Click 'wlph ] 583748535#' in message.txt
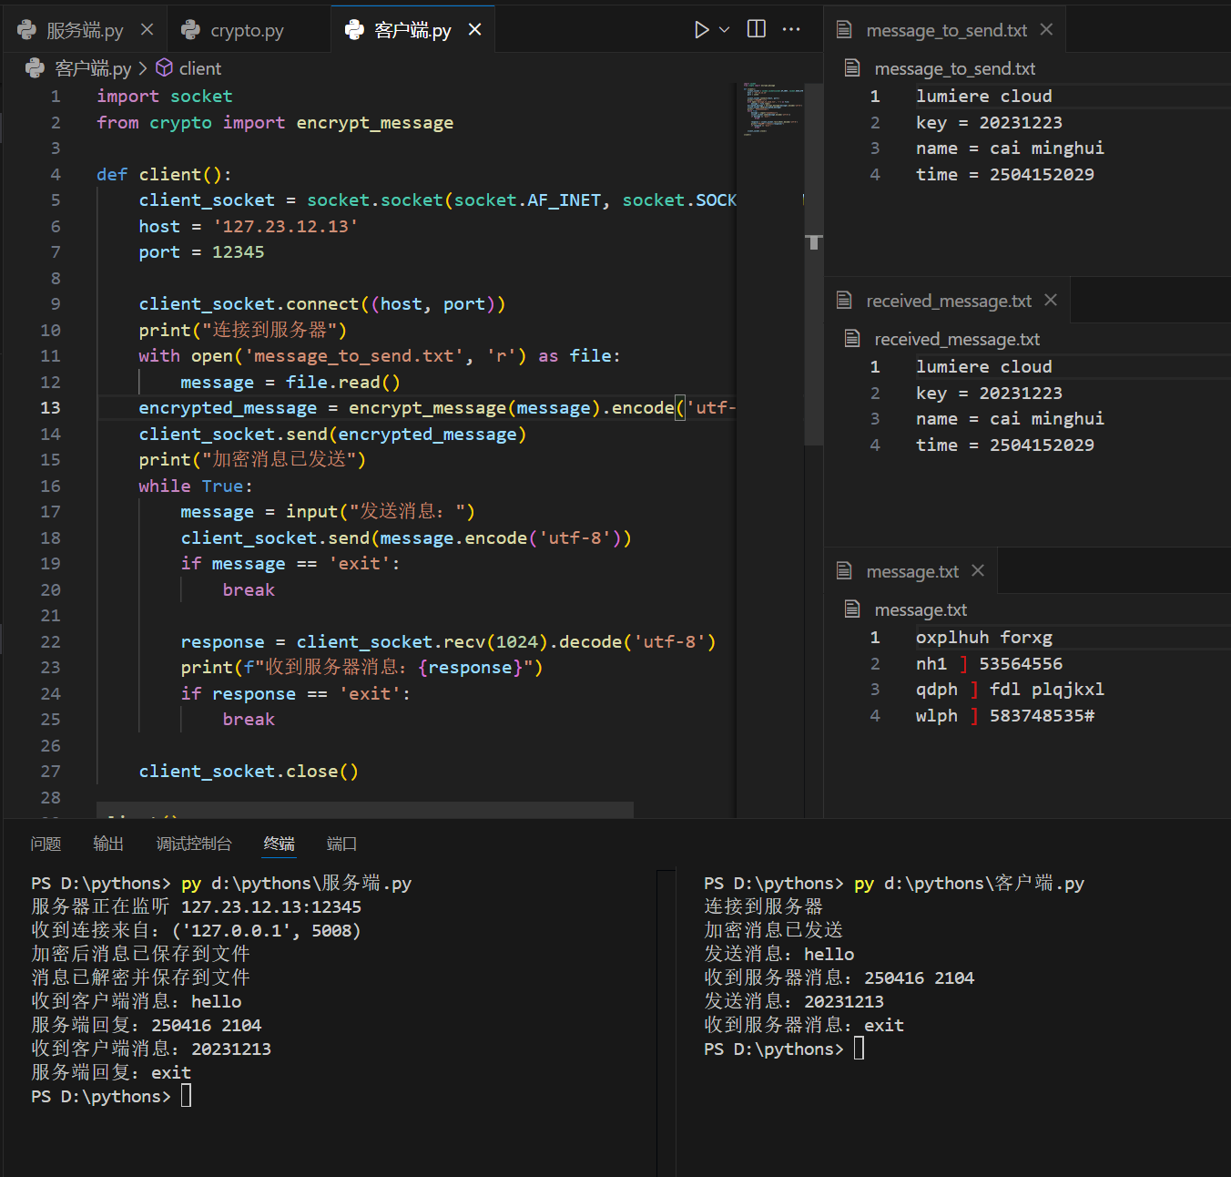Screen dimensions: 1231x1177 [x=1005, y=716]
